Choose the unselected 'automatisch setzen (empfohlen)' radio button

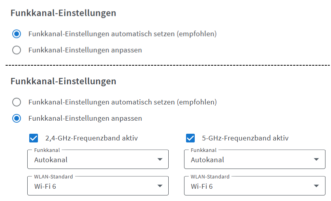[17, 102]
